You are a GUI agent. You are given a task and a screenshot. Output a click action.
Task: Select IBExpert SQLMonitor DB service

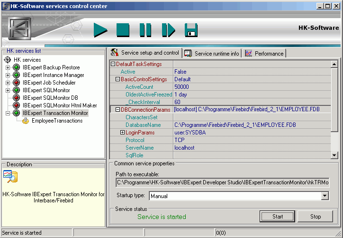pyautogui.click(x=50, y=98)
